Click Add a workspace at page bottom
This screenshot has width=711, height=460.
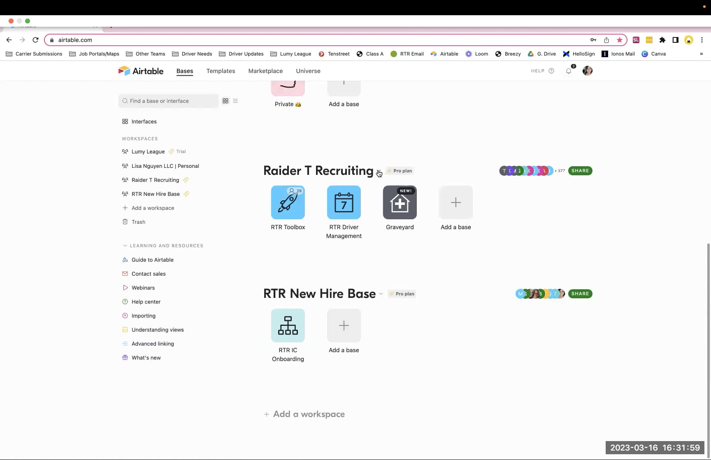pos(304,414)
